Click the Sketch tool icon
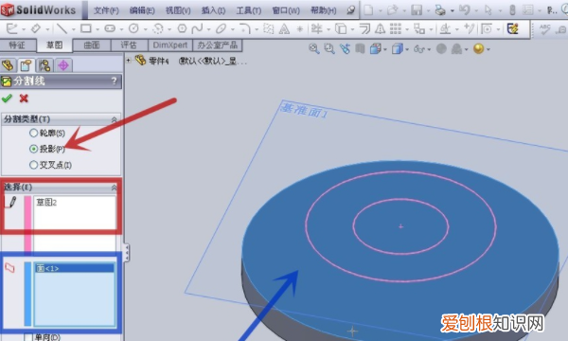568x341 pixels. click(12, 28)
